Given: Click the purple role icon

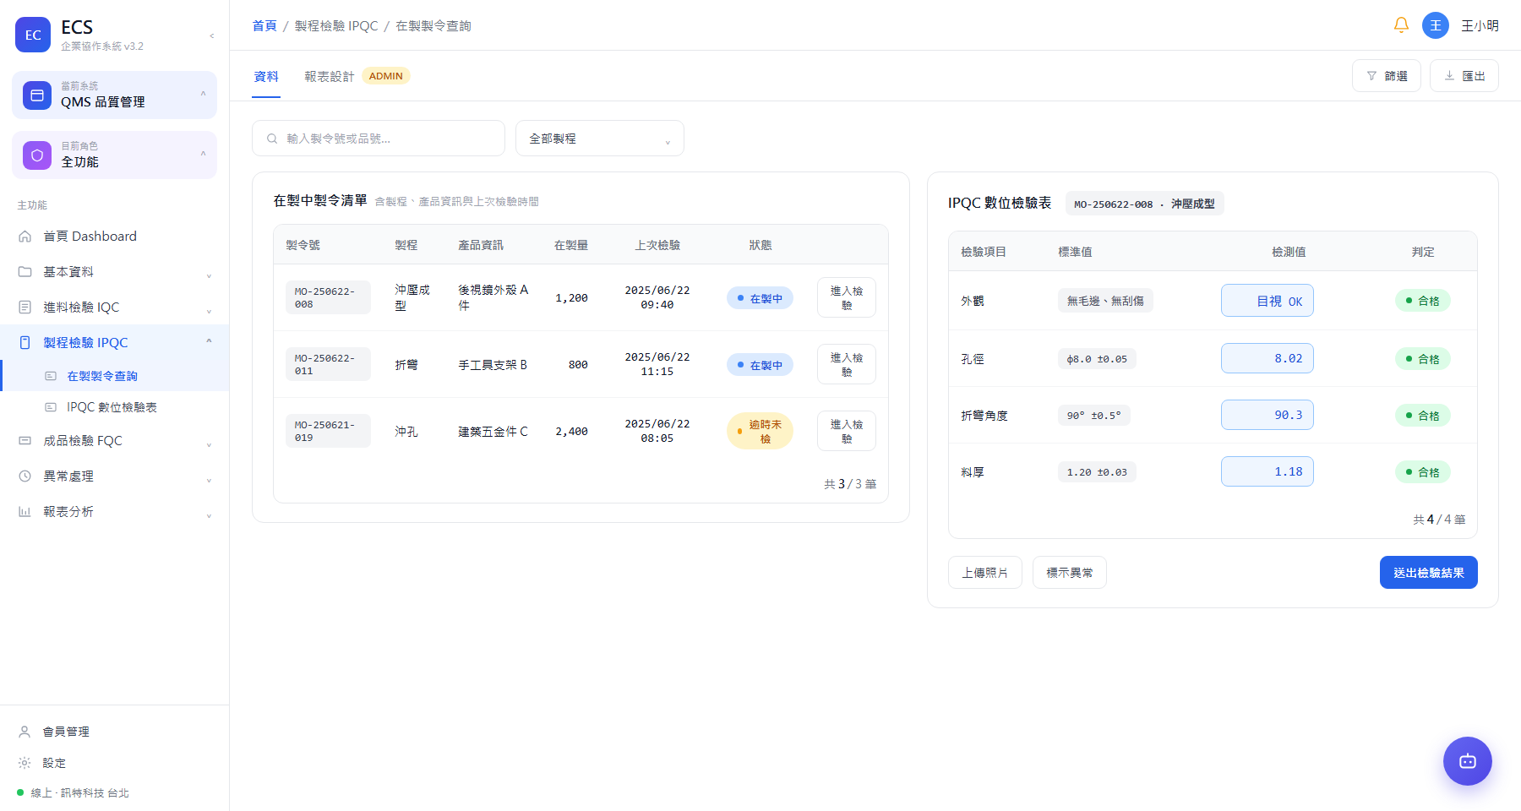Looking at the screenshot, I should 37,155.
